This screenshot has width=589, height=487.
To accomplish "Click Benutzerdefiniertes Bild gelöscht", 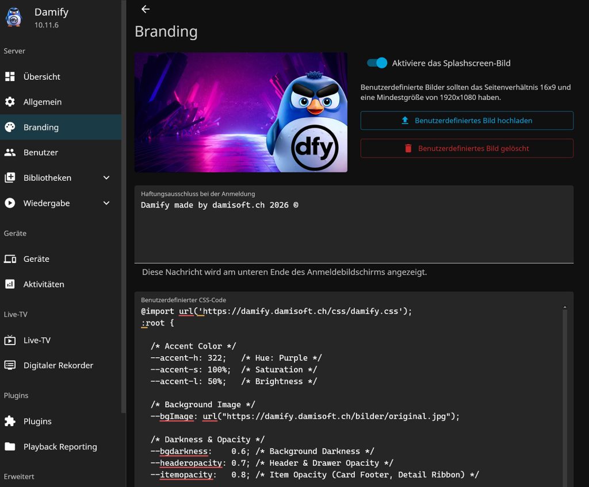I will point(466,148).
